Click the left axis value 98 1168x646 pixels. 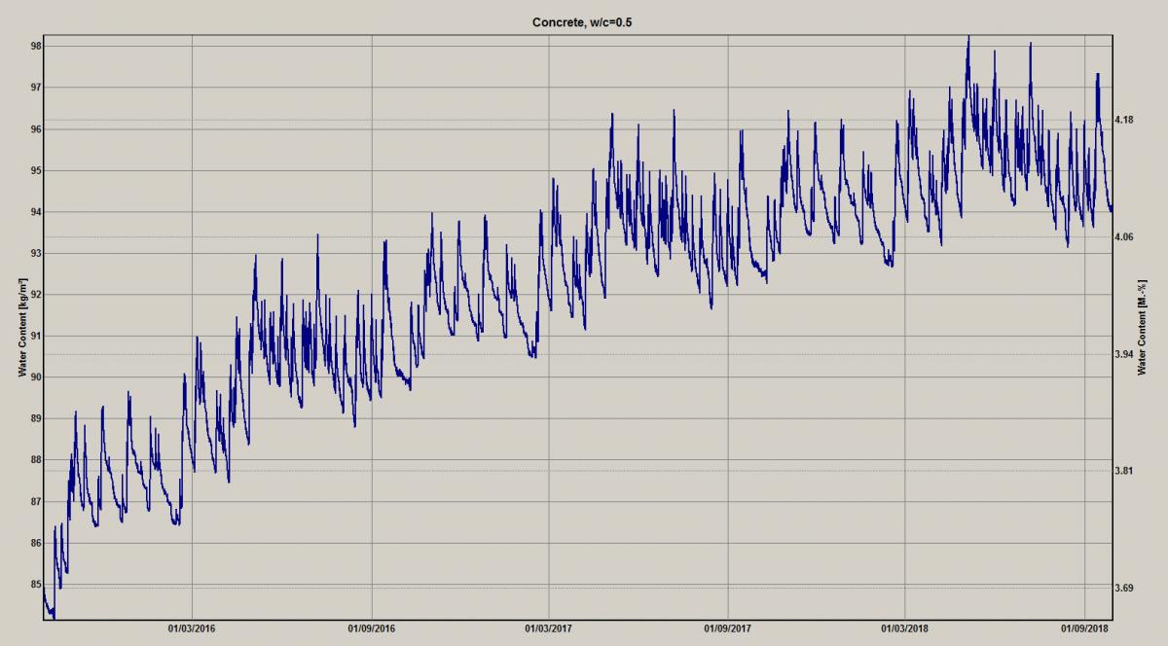35,46
